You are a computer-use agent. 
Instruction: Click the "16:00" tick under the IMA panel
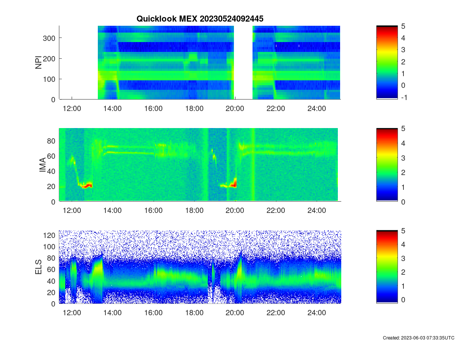click(x=154, y=211)
